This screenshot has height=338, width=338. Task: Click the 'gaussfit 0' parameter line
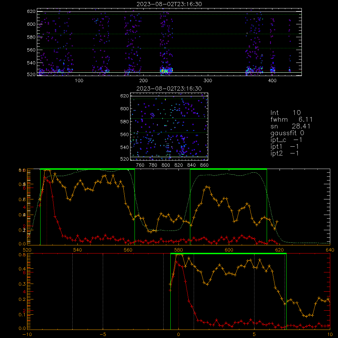[x=287, y=133]
